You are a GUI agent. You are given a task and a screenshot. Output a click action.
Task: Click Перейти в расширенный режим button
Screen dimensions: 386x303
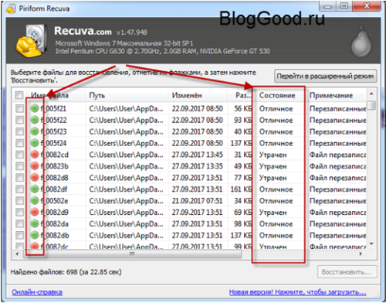[325, 76]
